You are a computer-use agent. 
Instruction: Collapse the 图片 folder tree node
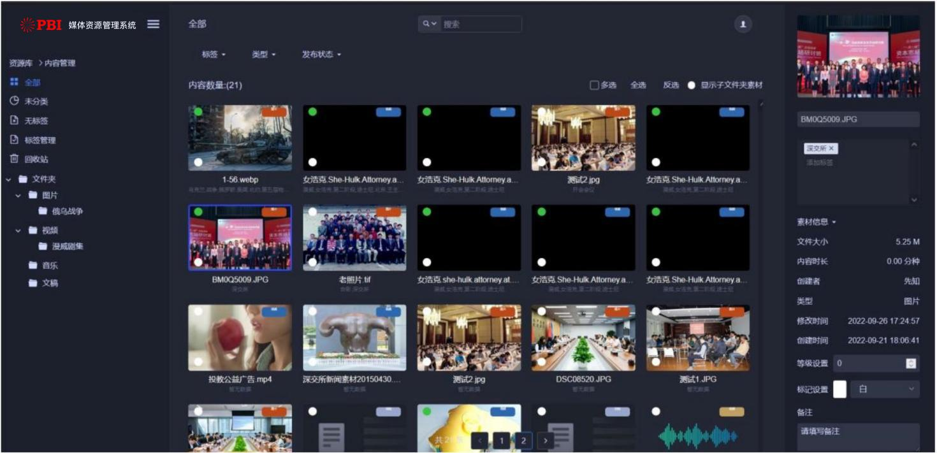(x=18, y=196)
